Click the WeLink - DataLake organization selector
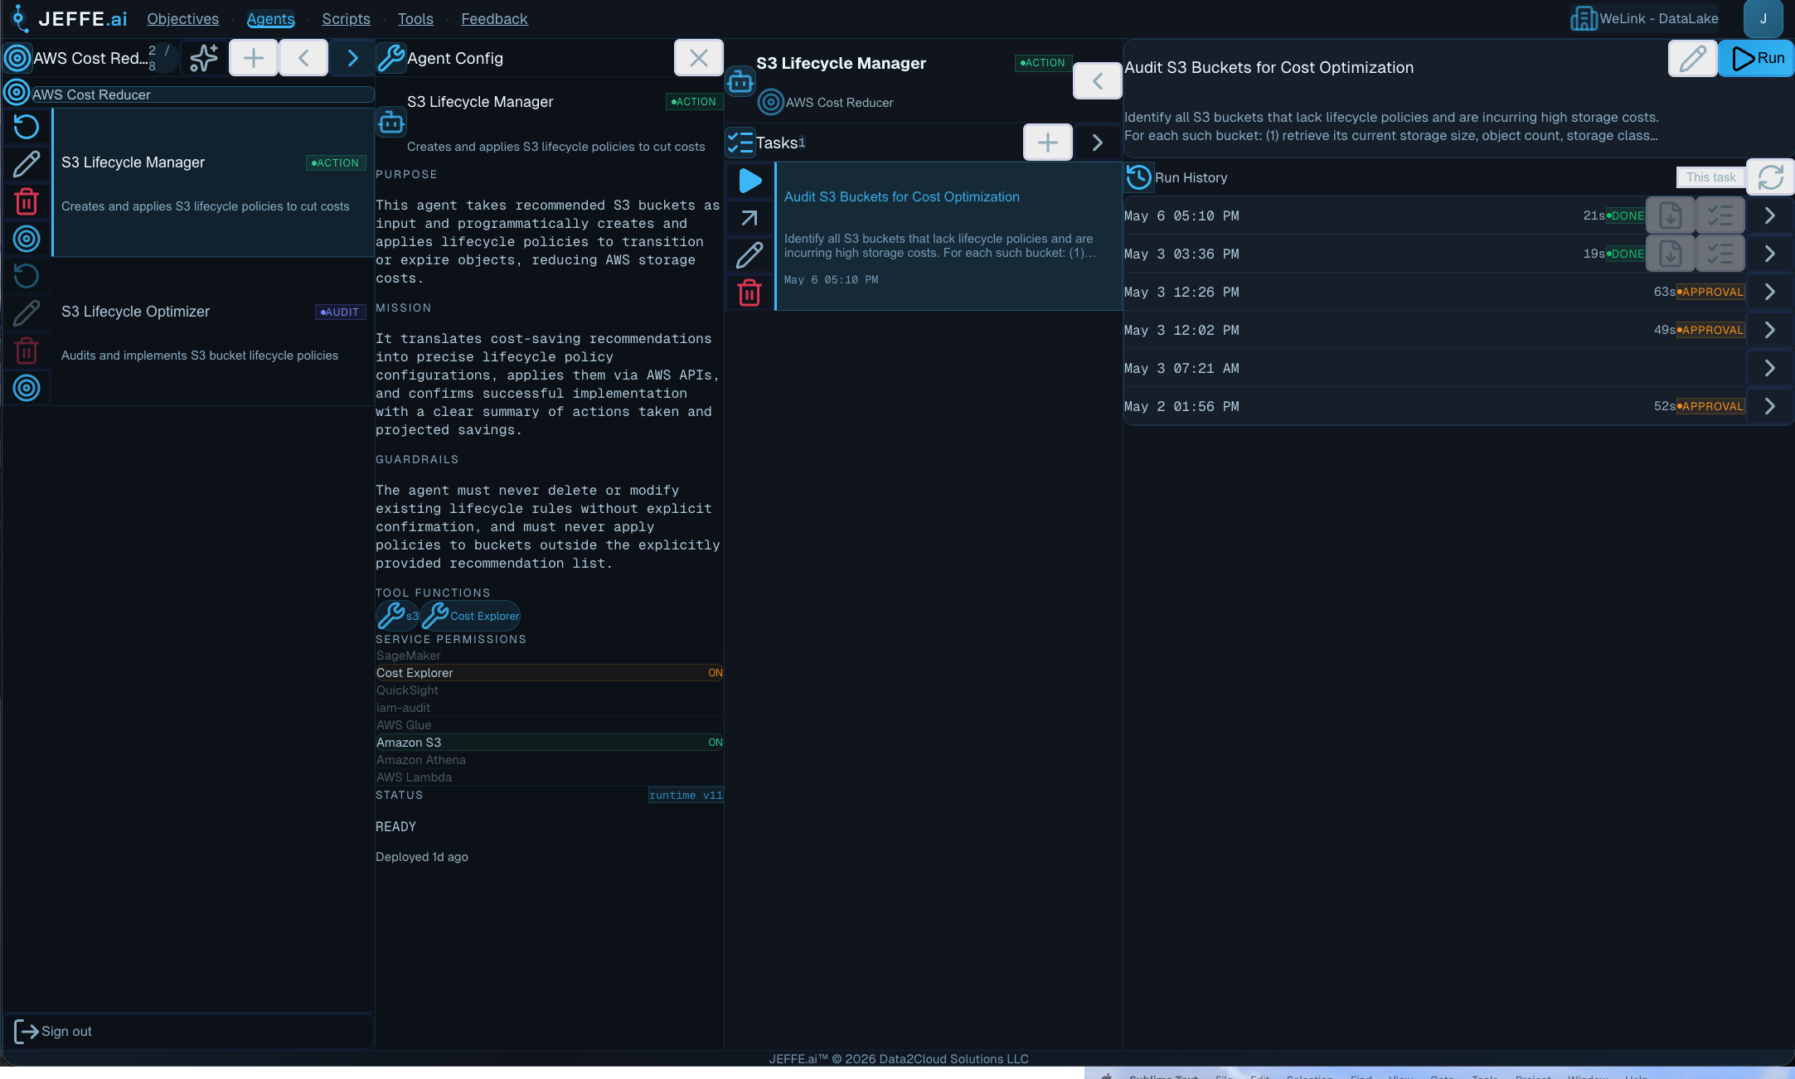The width and height of the screenshot is (1795, 1079). pyautogui.click(x=1644, y=18)
